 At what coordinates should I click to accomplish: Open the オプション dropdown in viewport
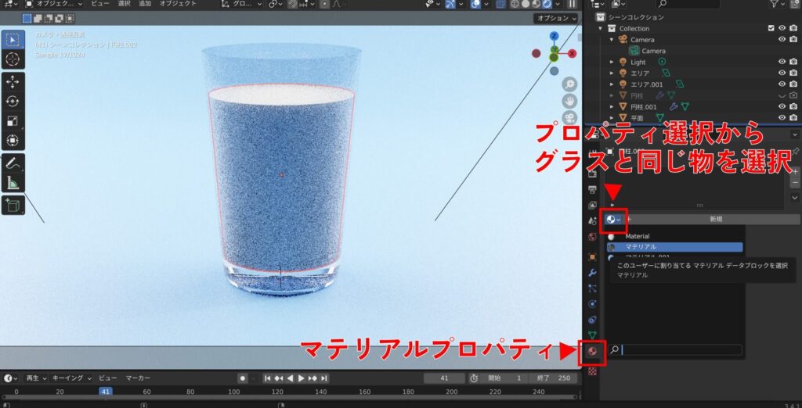(556, 18)
